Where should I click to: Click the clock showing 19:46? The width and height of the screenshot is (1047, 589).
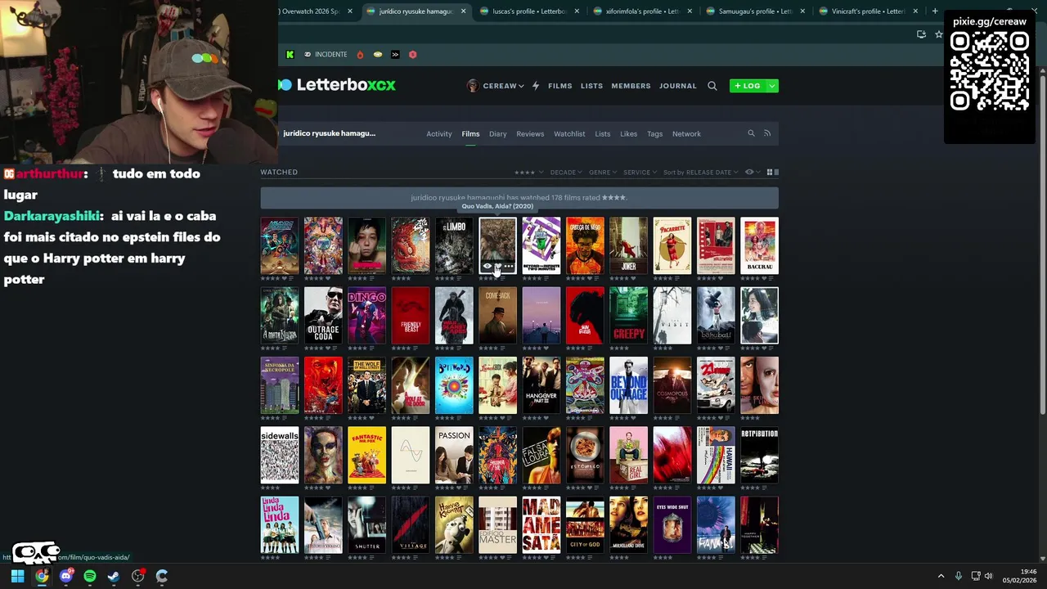(x=1028, y=572)
